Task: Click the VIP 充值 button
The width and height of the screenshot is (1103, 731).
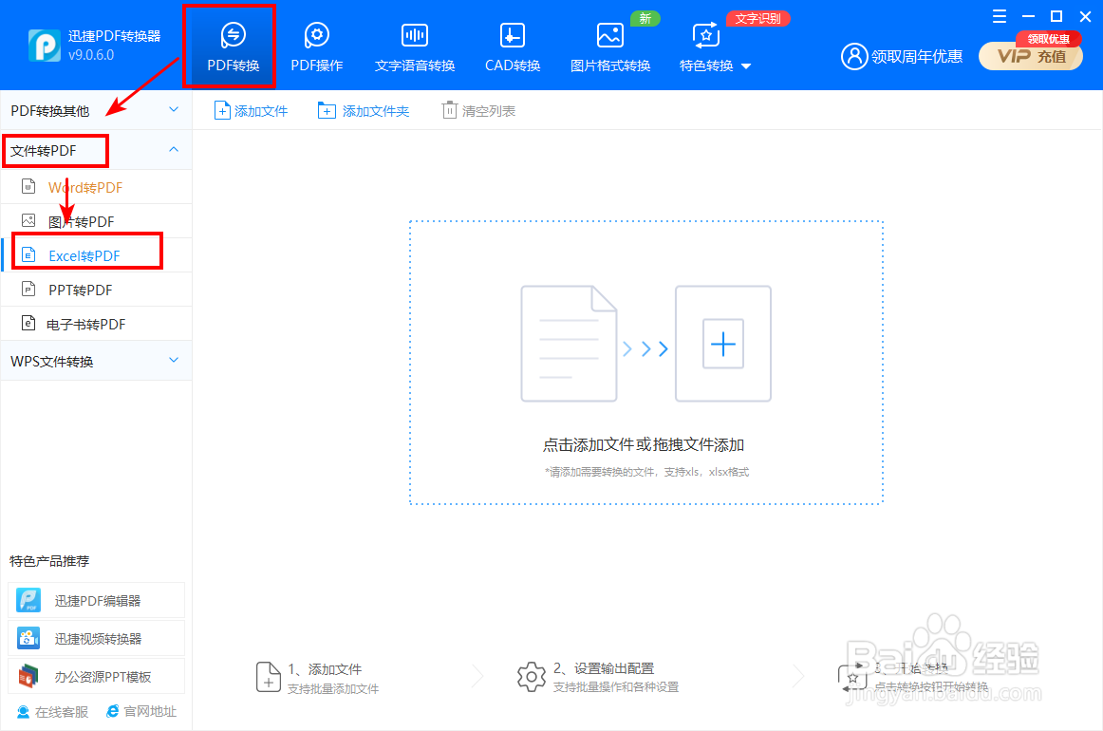Action: pos(1031,56)
